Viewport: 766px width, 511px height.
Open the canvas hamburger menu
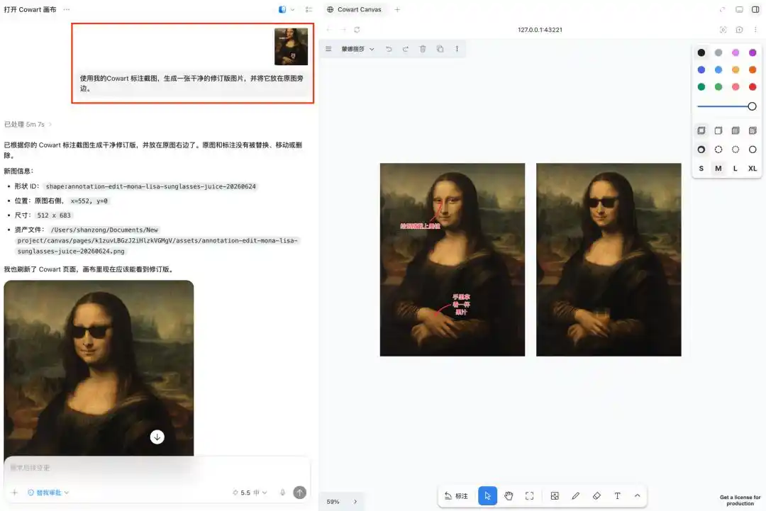click(x=328, y=49)
